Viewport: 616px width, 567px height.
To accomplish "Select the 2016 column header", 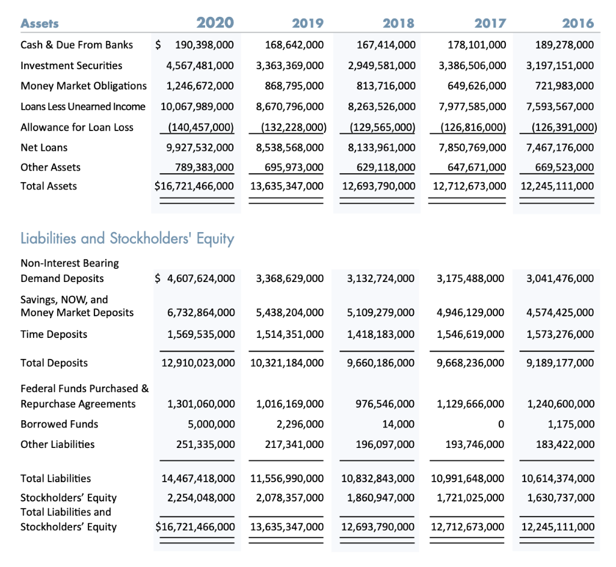I will (579, 23).
